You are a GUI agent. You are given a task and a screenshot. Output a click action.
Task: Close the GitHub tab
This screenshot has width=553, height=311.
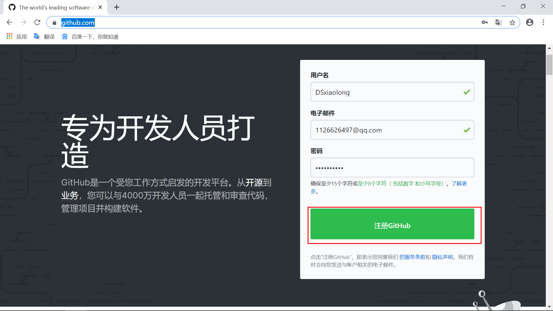pyautogui.click(x=100, y=7)
